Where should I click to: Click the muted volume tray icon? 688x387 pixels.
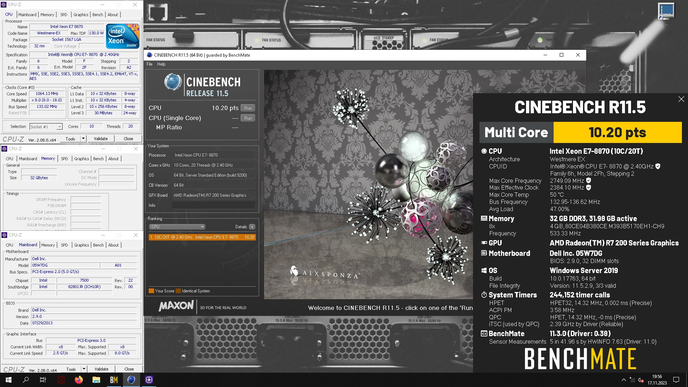(641, 380)
